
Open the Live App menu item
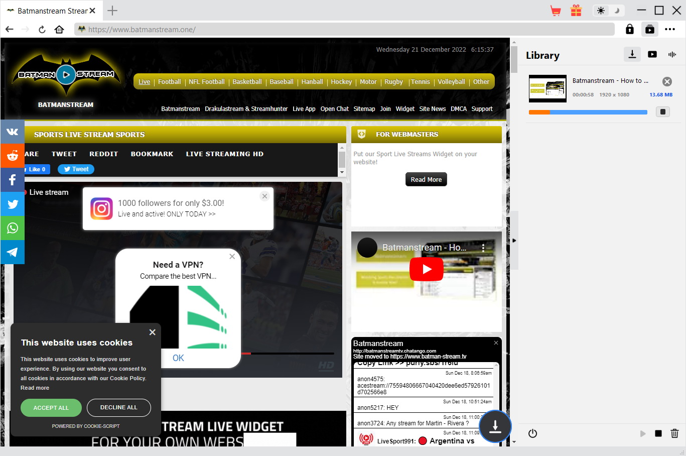pos(304,108)
